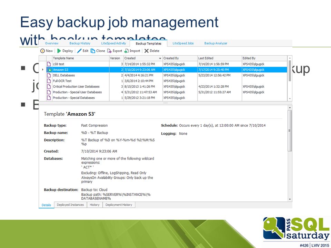Select 'Production - Special User Databases' row
This screenshot has height=248, width=331.
tap(163, 92)
